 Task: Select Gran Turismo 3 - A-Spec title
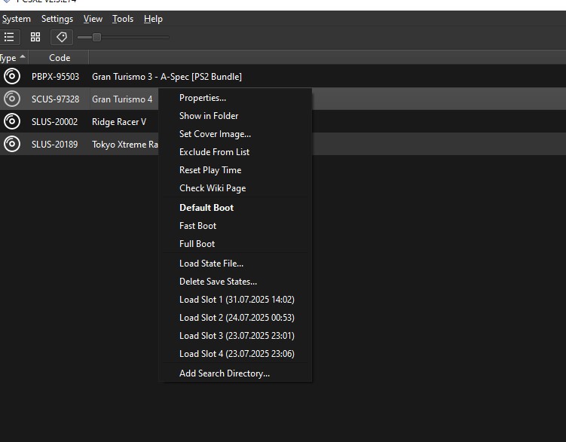click(x=167, y=77)
